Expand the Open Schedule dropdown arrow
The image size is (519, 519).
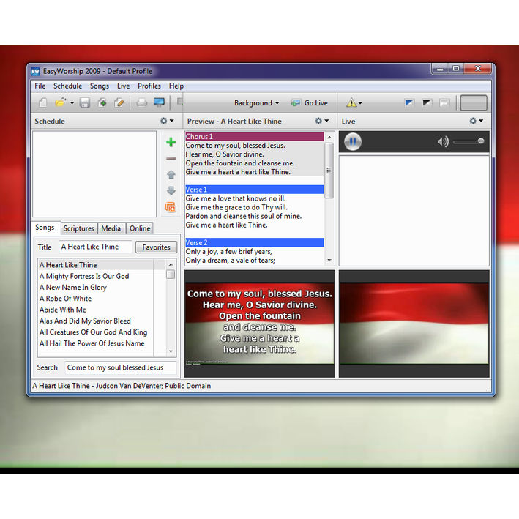(x=72, y=103)
